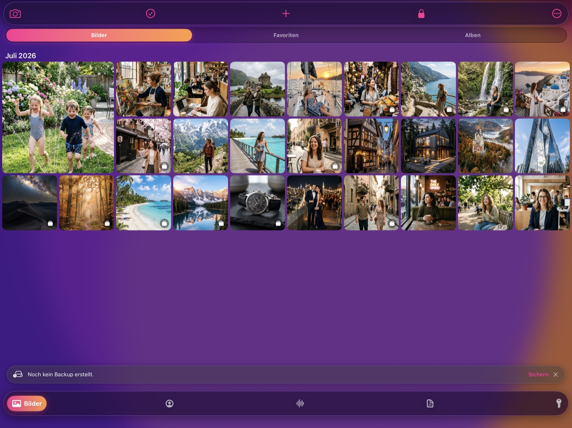Click the Juli 2026 section header
Image resolution: width=572 pixels, height=428 pixels.
coord(21,55)
